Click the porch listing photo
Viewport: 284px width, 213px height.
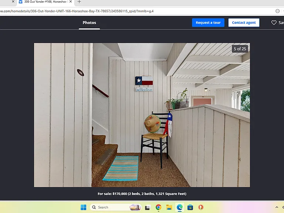142,115
